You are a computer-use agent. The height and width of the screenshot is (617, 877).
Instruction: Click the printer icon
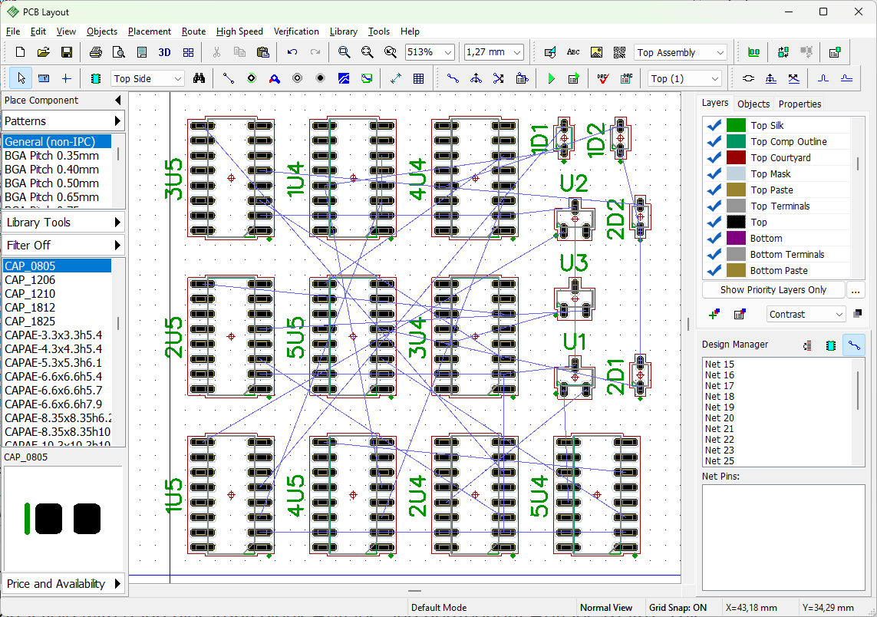coord(96,52)
